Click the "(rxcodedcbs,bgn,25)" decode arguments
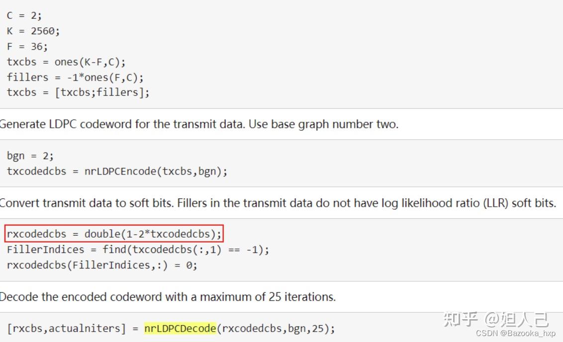 click(276, 328)
